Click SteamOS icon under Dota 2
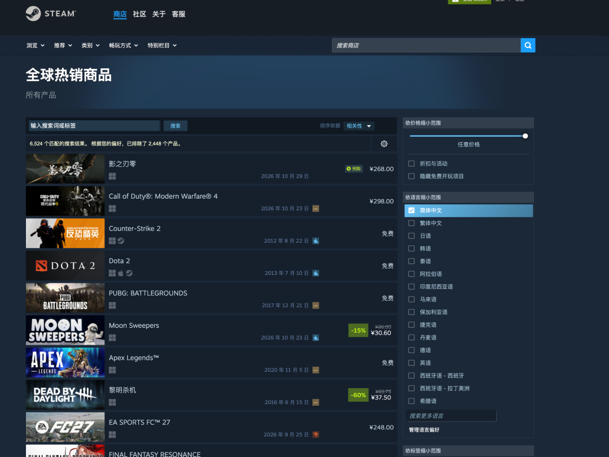This screenshot has height=457, width=609. click(x=129, y=273)
